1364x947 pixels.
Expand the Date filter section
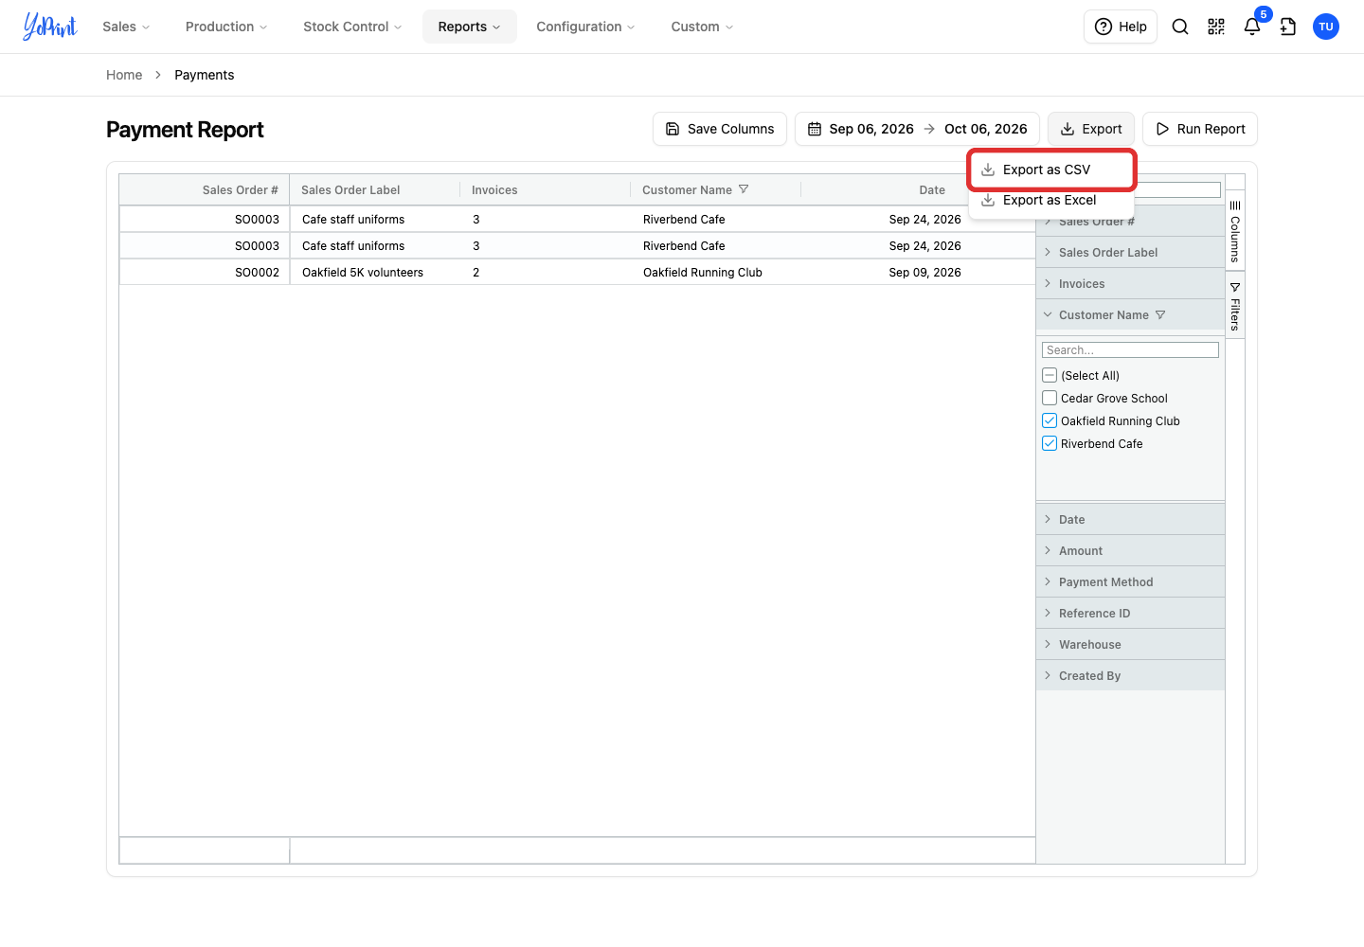(x=1130, y=519)
